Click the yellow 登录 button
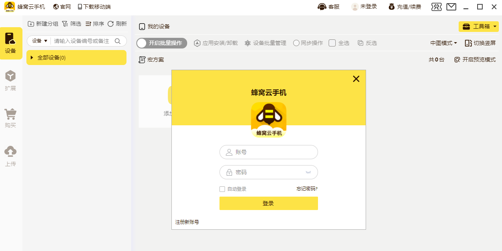 [x=268, y=203]
